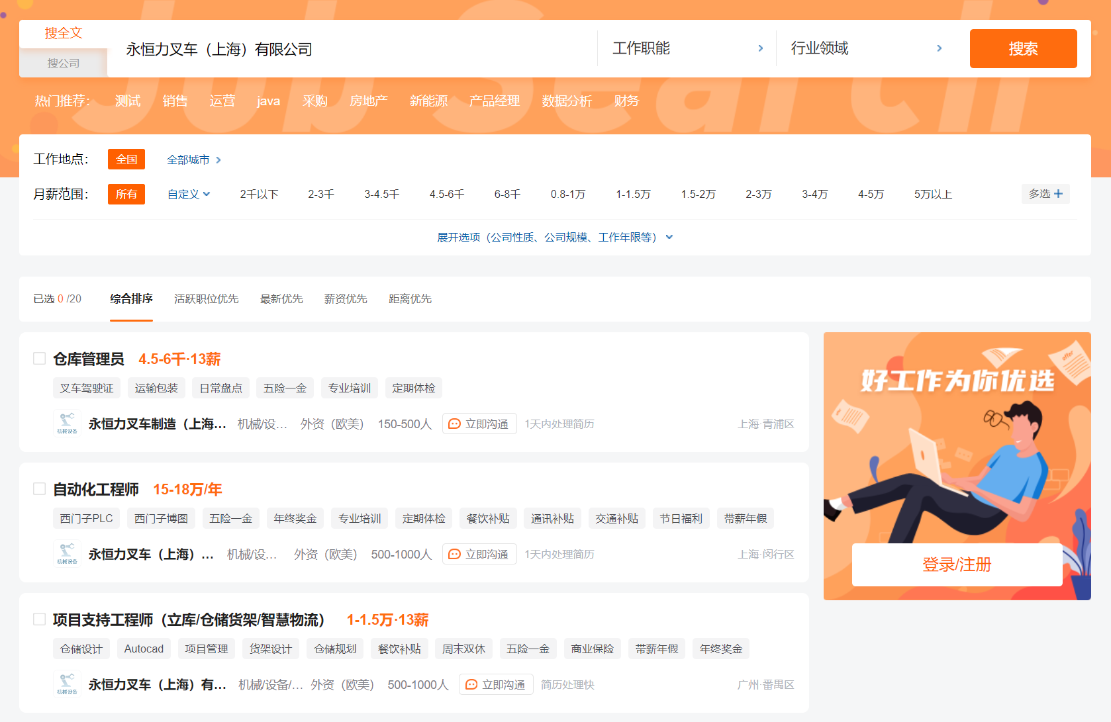Select 0.8-1万 salary range
Viewport: 1111px width, 722px height.
(x=568, y=194)
